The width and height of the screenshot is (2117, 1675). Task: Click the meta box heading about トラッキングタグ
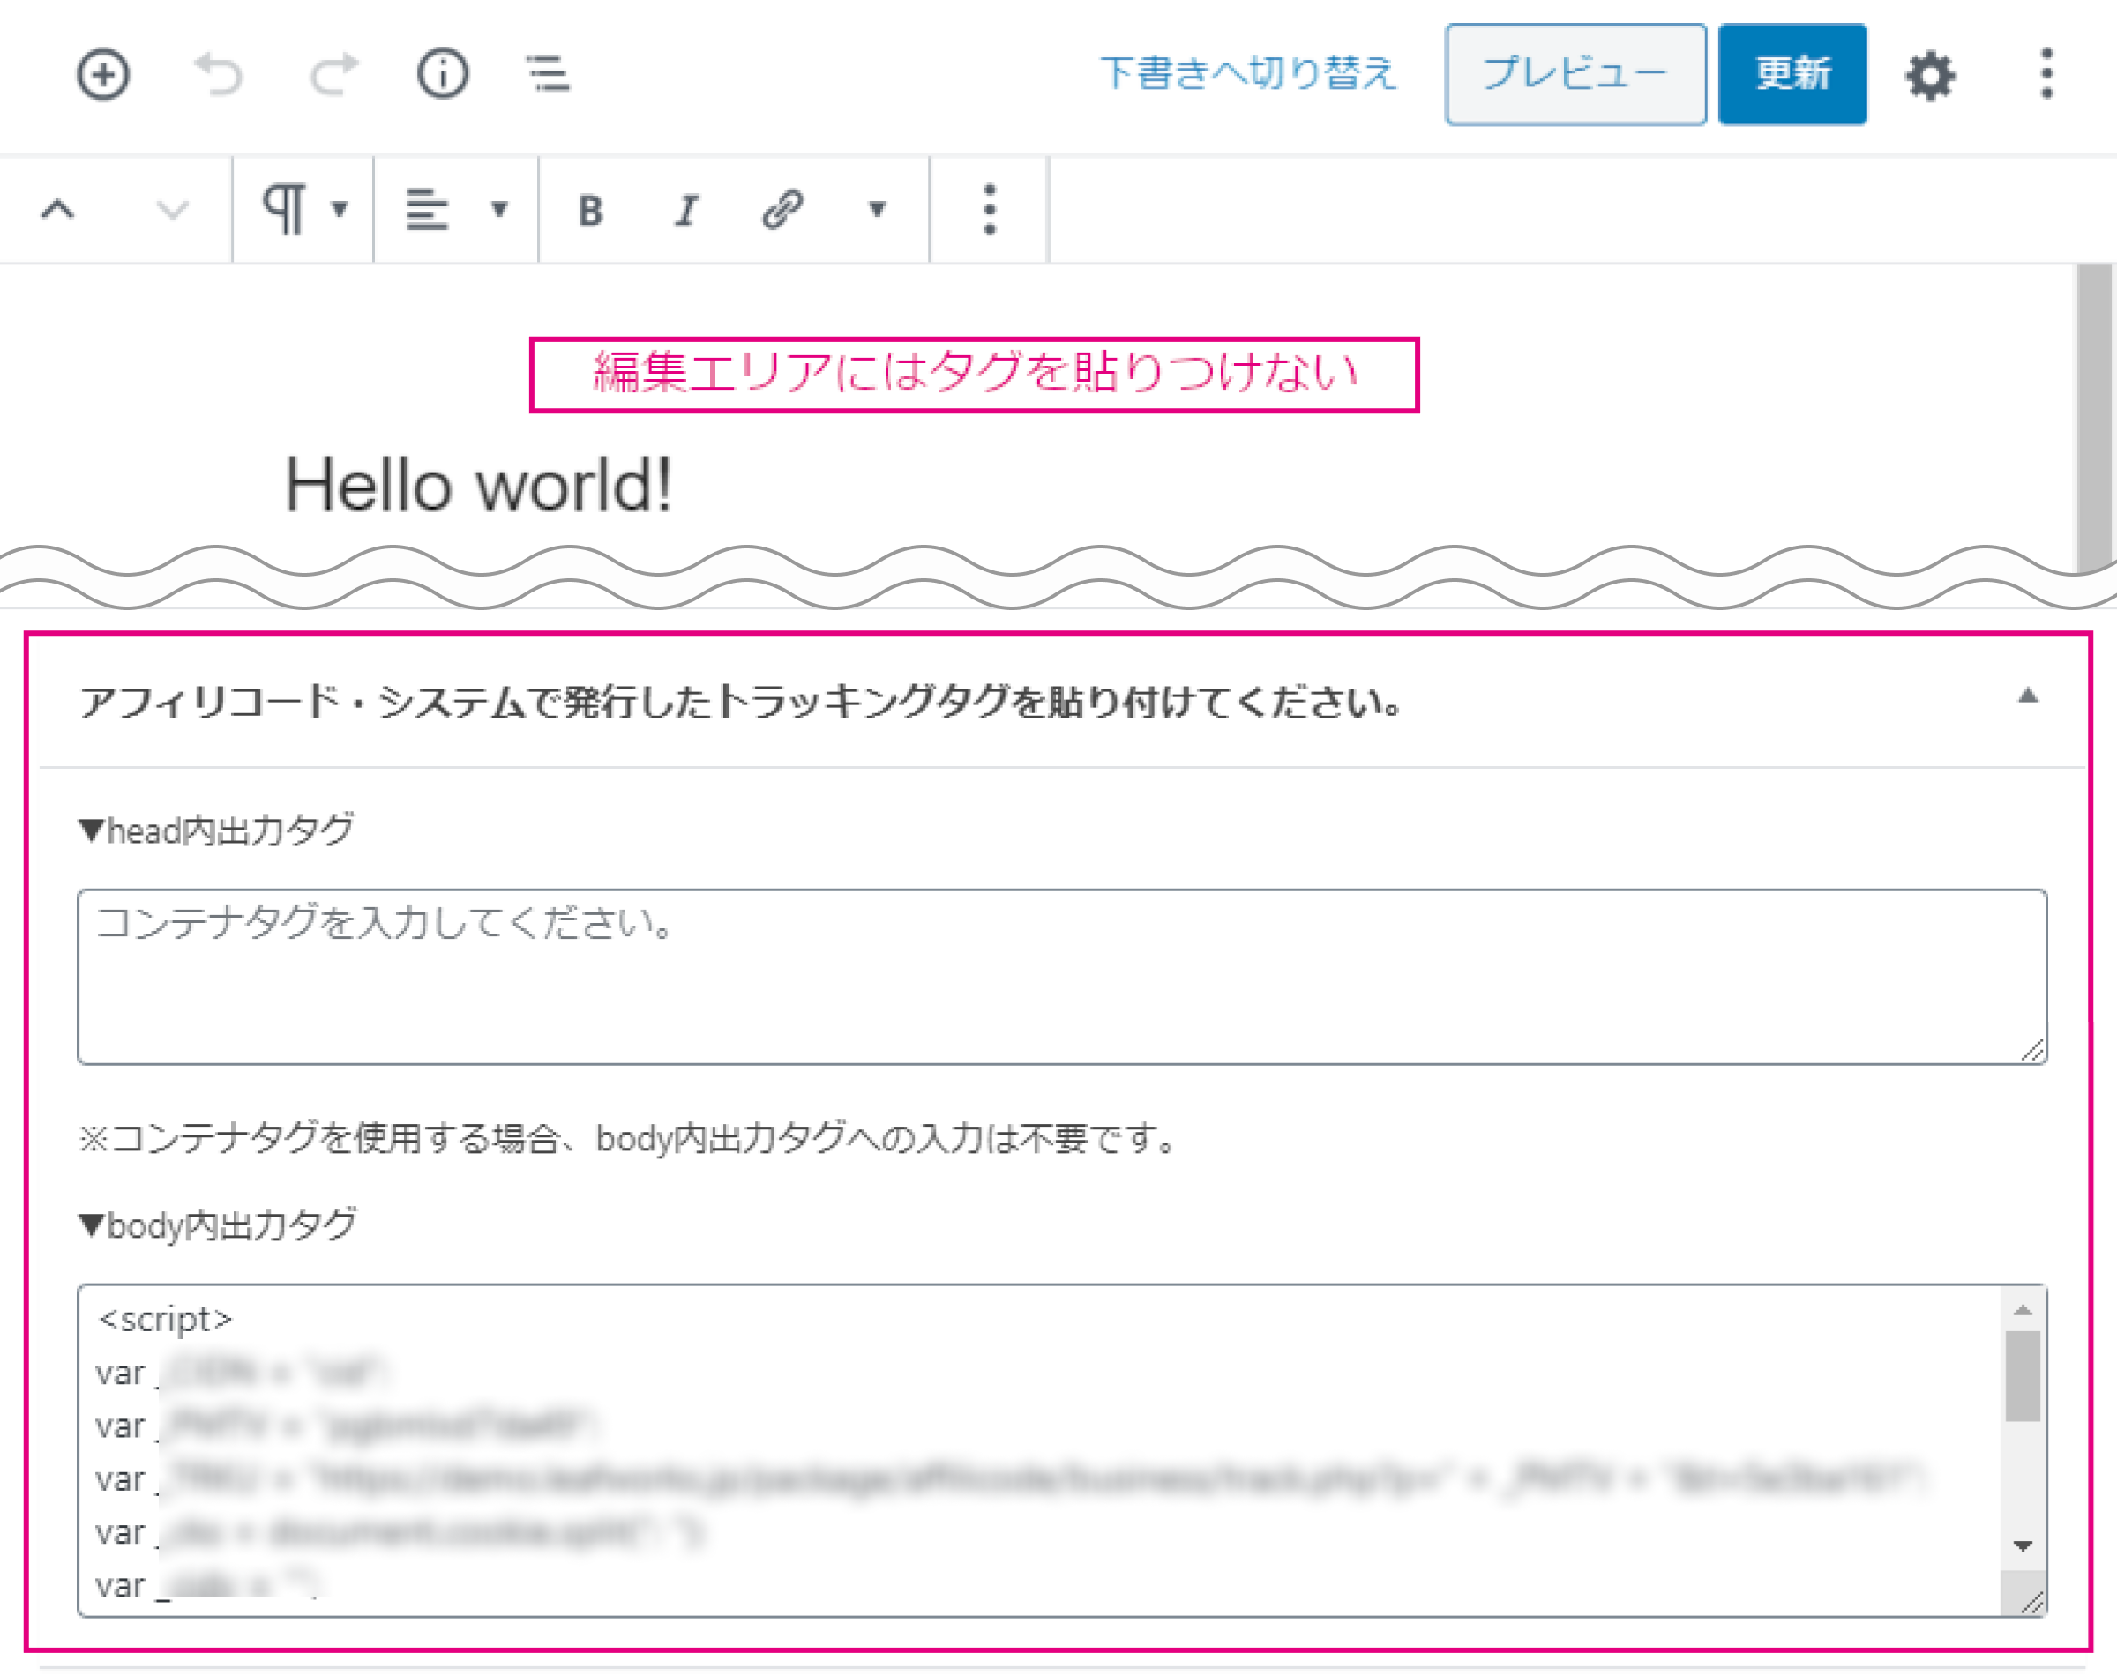pyautogui.click(x=742, y=702)
